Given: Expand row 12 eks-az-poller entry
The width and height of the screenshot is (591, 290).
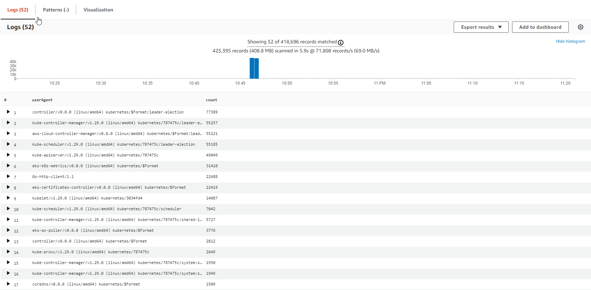Looking at the screenshot, I should point(8,230).
